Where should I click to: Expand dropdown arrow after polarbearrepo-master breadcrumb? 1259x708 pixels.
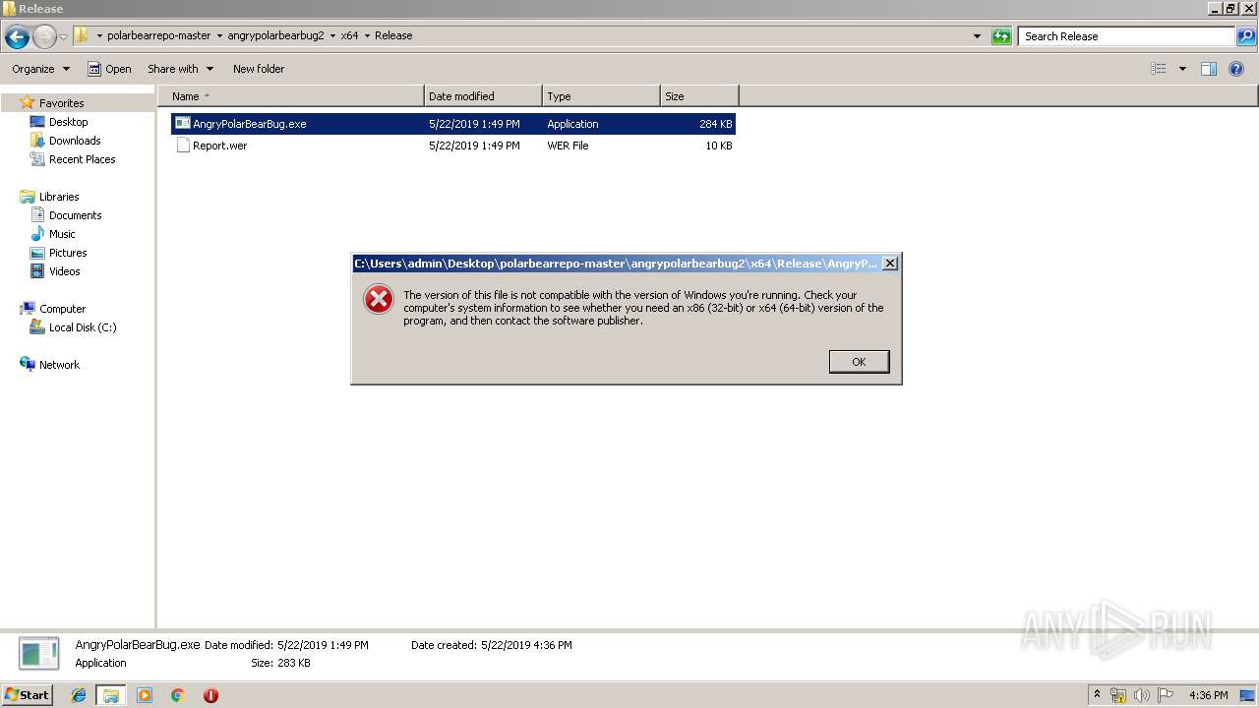click(219, 35)
